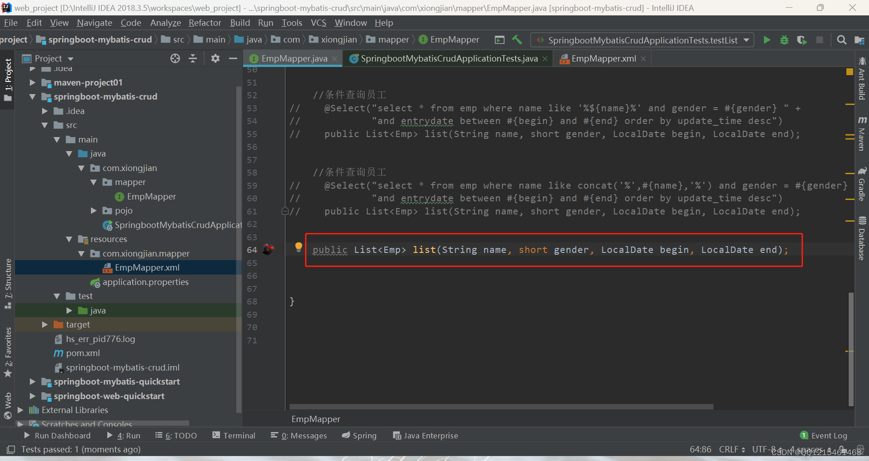Click fold marker at line 61

285,211
